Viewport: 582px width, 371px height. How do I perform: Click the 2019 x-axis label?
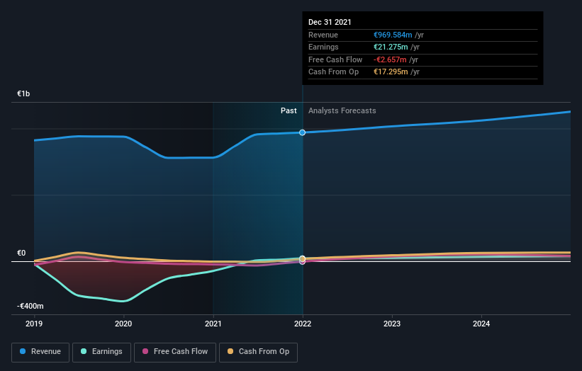click(34, 324)
